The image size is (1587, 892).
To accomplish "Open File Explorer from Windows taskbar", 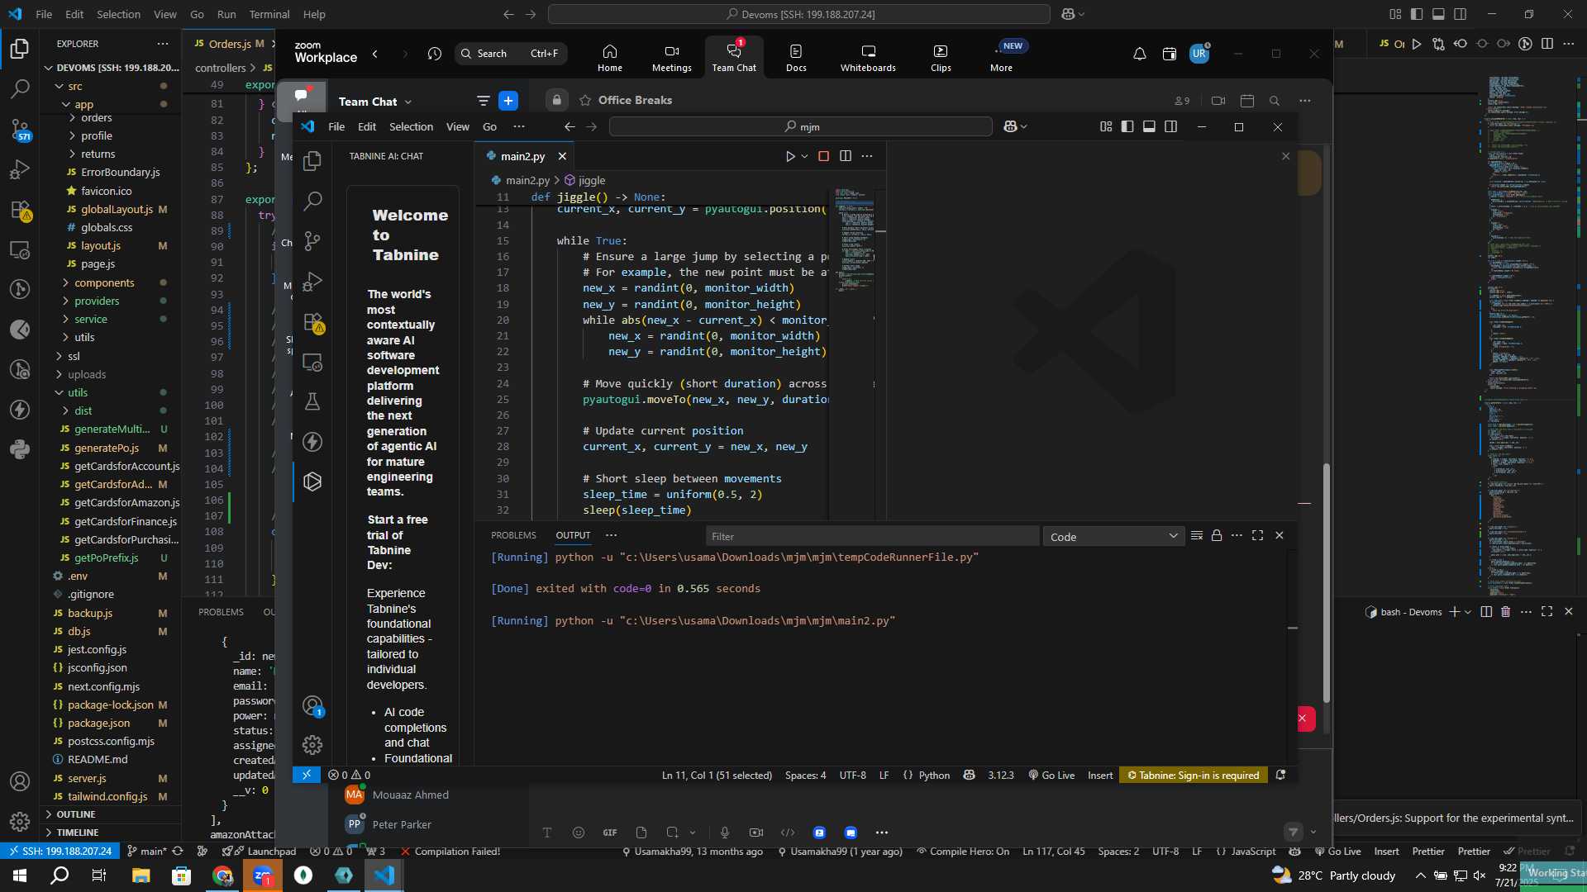I will [141, 875].
